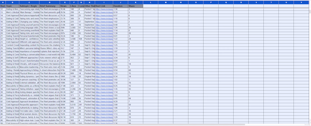
Task: Select the share cell '70'
Action: [135, 83]
